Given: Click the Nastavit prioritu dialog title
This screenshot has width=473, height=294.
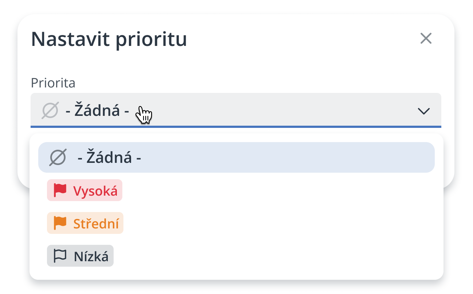Looking at the screenshot, I should [x=109, y=39].
